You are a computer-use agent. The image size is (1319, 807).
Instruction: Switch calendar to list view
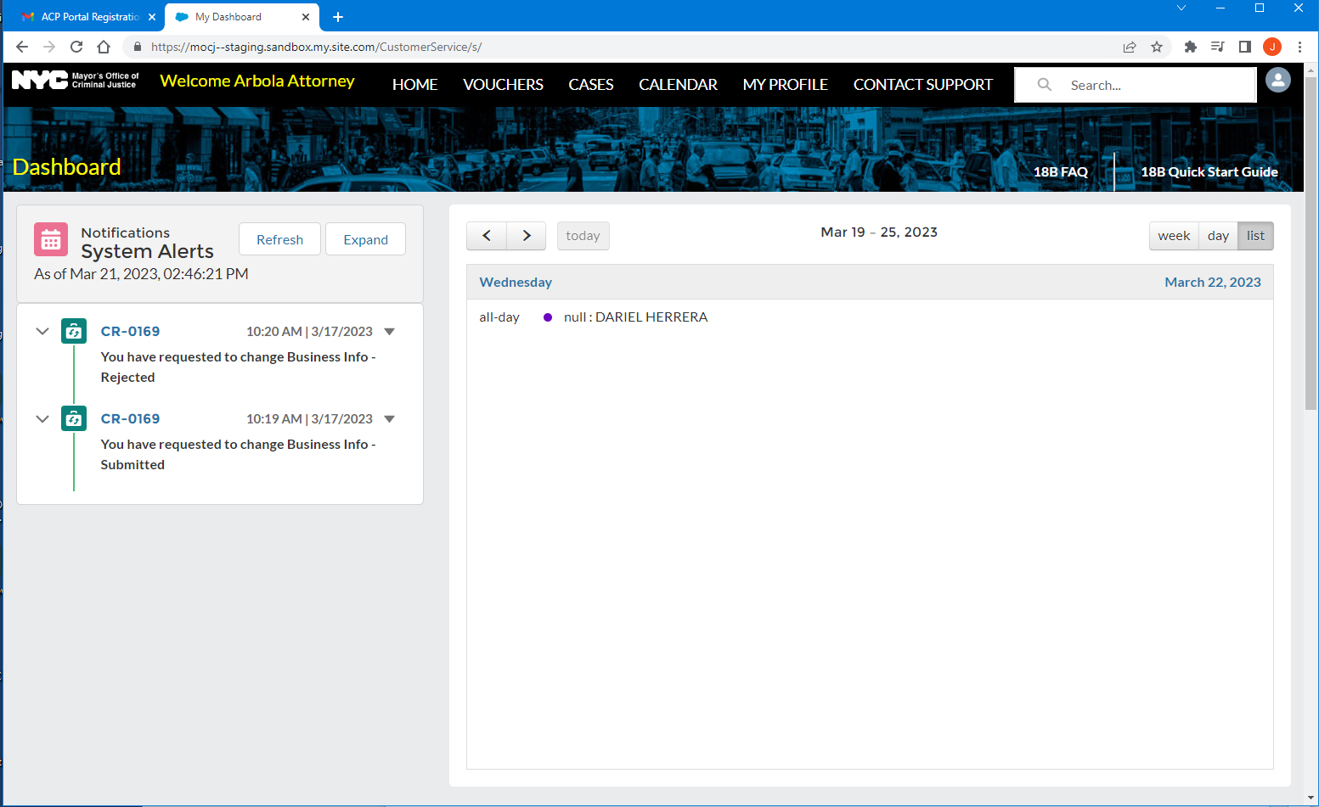coord(1255,236)
